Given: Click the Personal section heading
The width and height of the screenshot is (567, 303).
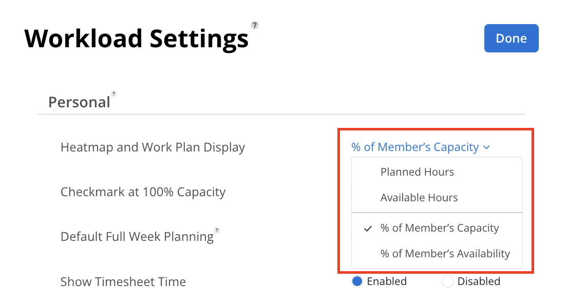Looking at the screenshot, I should (x=79, y=102).
